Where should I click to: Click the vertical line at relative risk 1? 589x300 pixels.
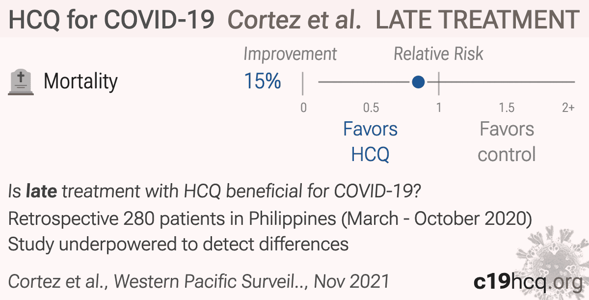(x=438, y=82)
